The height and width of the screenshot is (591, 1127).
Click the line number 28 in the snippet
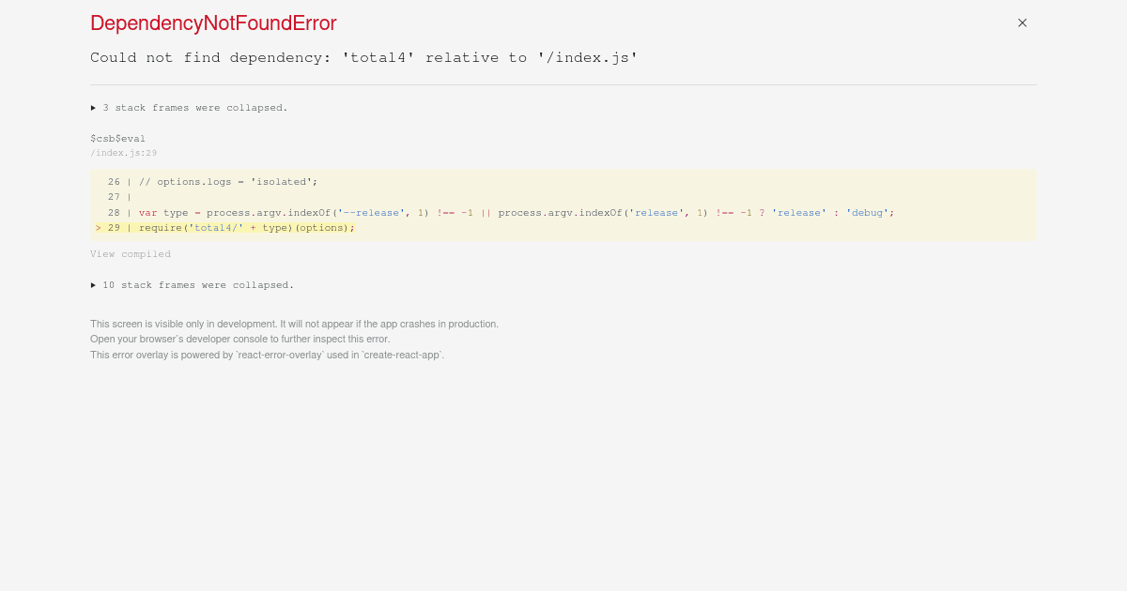point(114,212)
